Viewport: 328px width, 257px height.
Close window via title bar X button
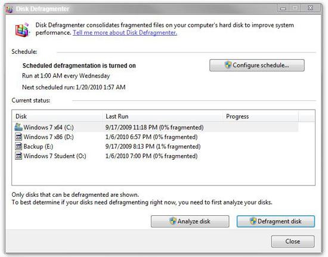[x=311, y=8]
